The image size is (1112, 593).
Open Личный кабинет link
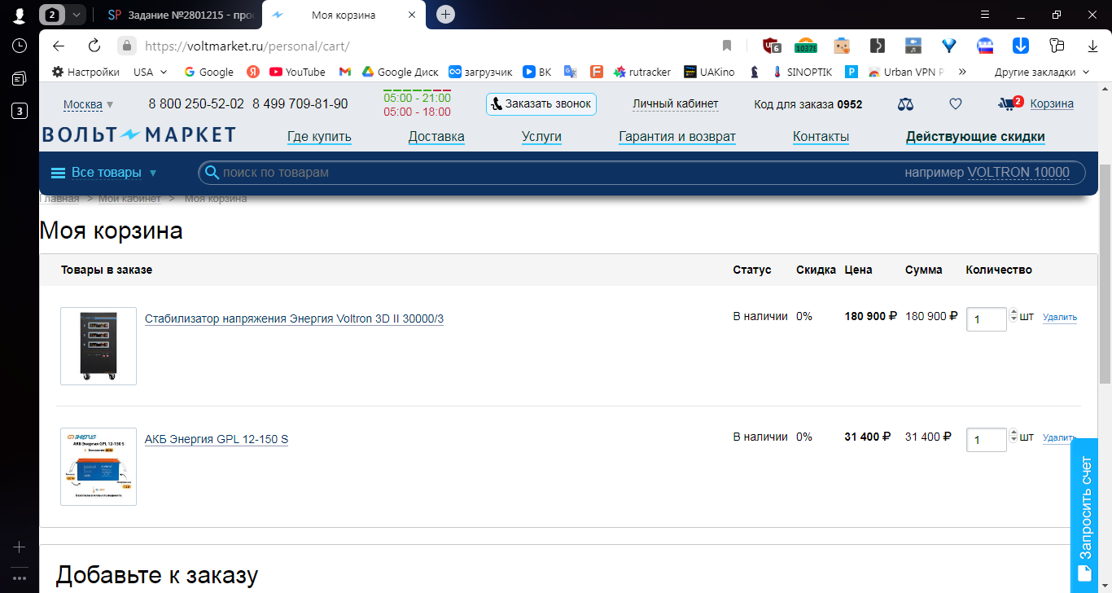coord(676,104)
